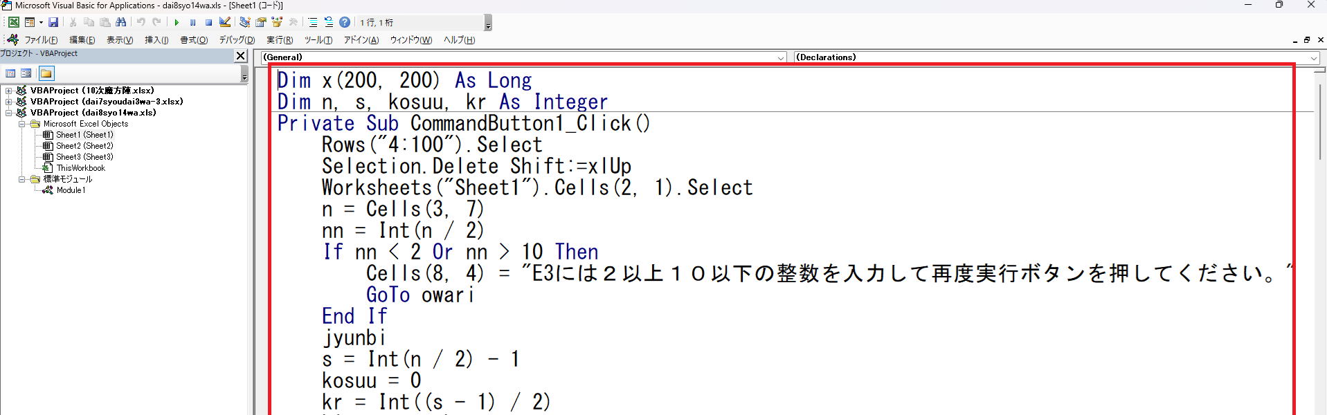The width and height of the screenshot is (1327, 415).
Task: Expand VBAProject (10次魔方陣.xlsx) tree node
Action: point(9,91)
